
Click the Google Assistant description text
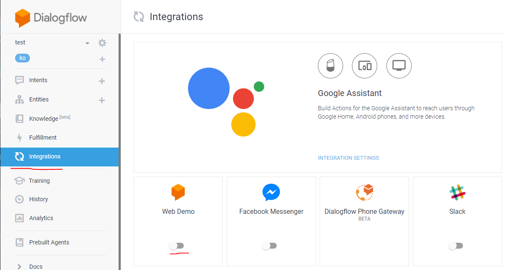pos(396,112)
